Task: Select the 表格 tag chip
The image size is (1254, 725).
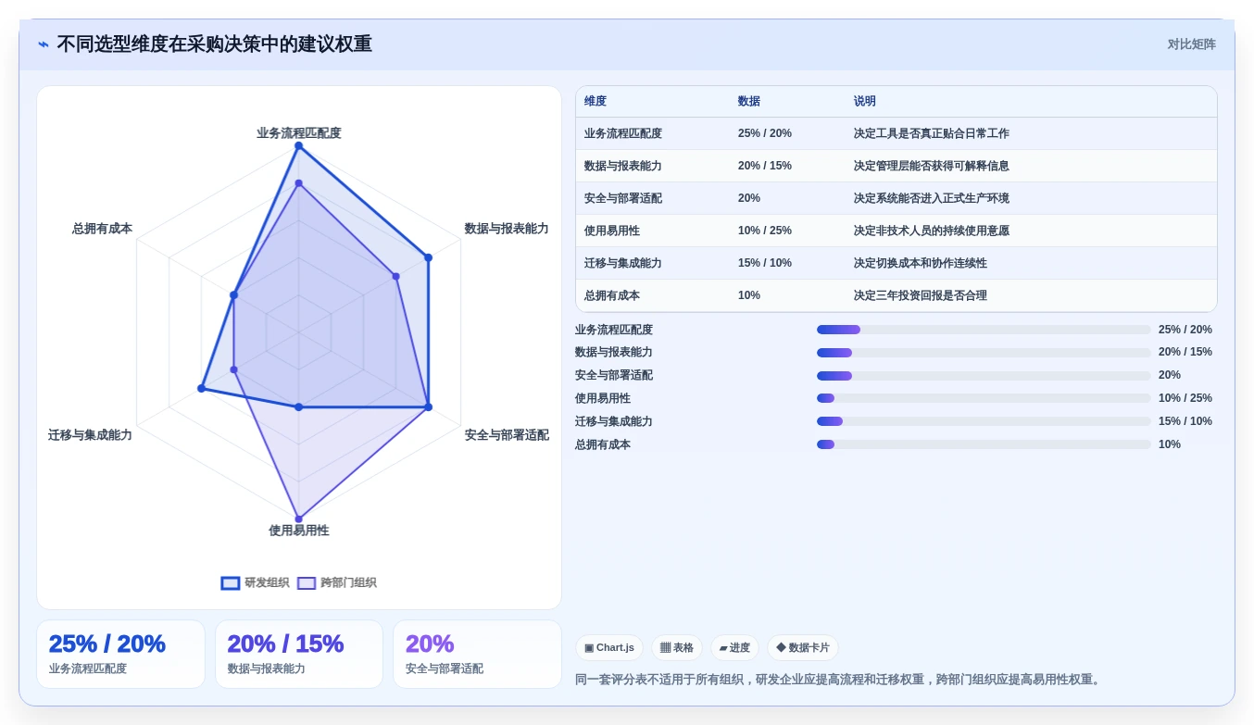Action: pyautogui.click(x=677, y=648)
